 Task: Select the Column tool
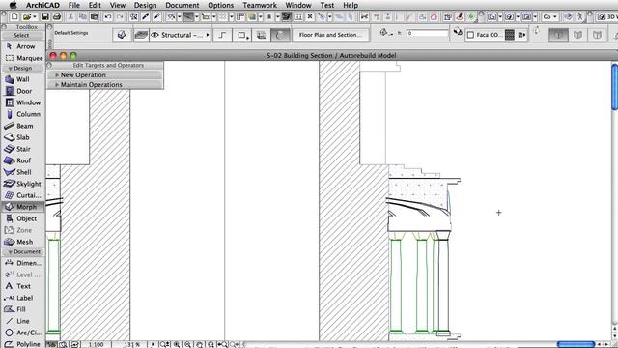coord(22,114)
